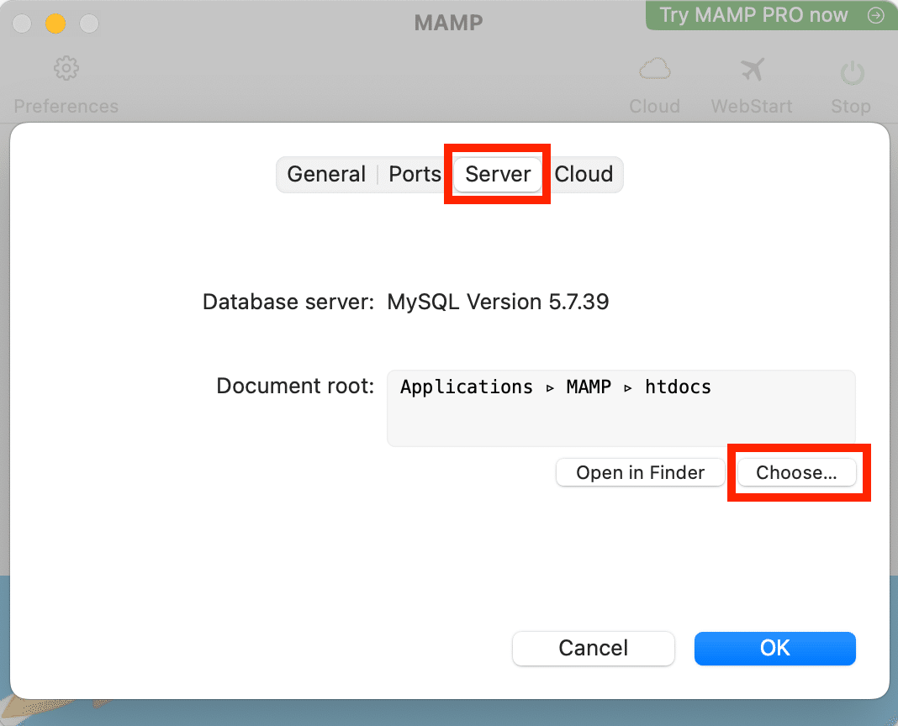
Task: Open Preferences via the gear icon
Action: [x=66, y=69]
